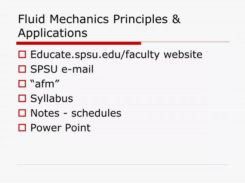Click the word website in the first bullet
The width and height of the screenshot is (245, 183).
pos(183,55)
